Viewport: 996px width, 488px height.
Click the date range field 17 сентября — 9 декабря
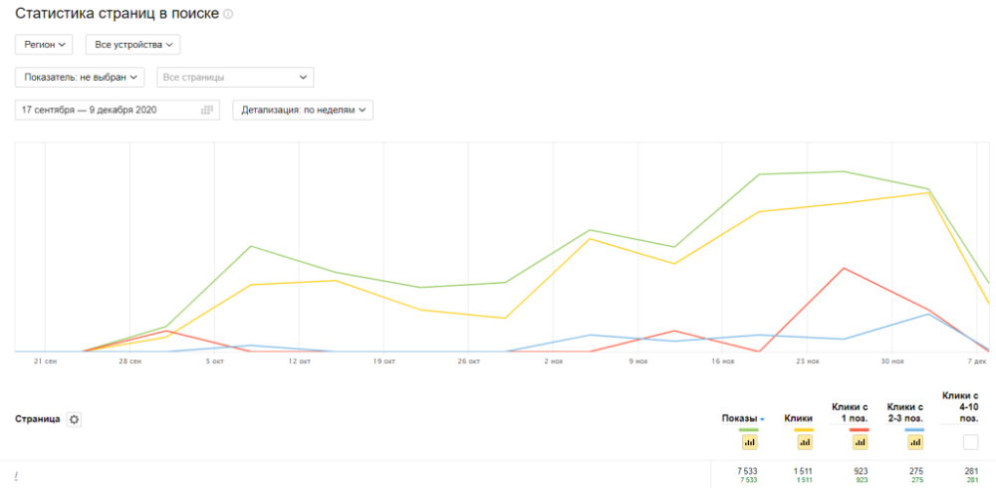(105, 110)
